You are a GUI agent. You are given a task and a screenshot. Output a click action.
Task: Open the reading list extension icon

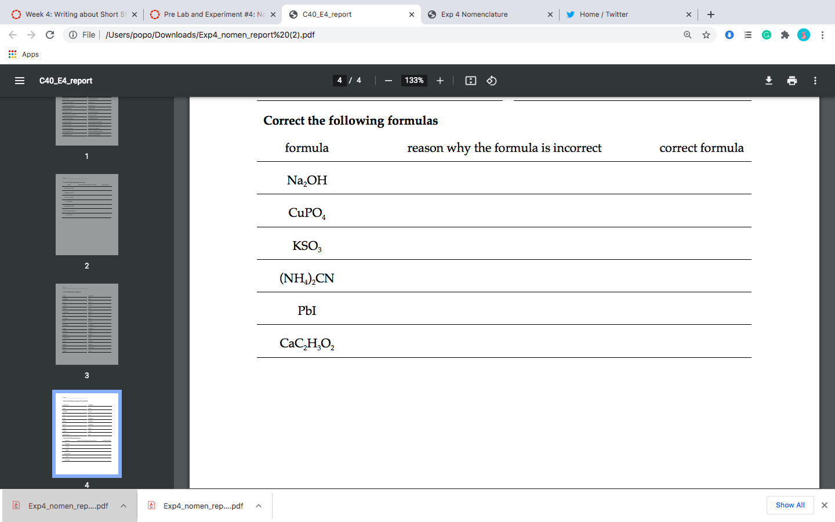pyautogui.click(x=748, y=35)
